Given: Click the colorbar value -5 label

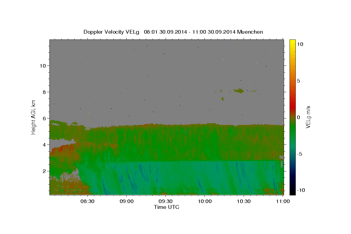Looking at the screenshot, I should pyautogui.click(x=300, y=154).
